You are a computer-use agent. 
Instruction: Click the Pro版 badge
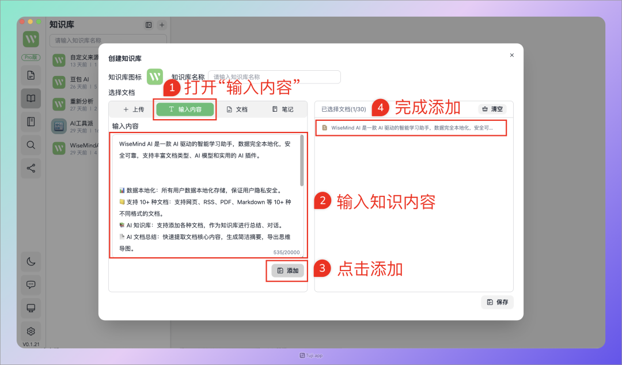pyautogui.click(x=31, y=58)
